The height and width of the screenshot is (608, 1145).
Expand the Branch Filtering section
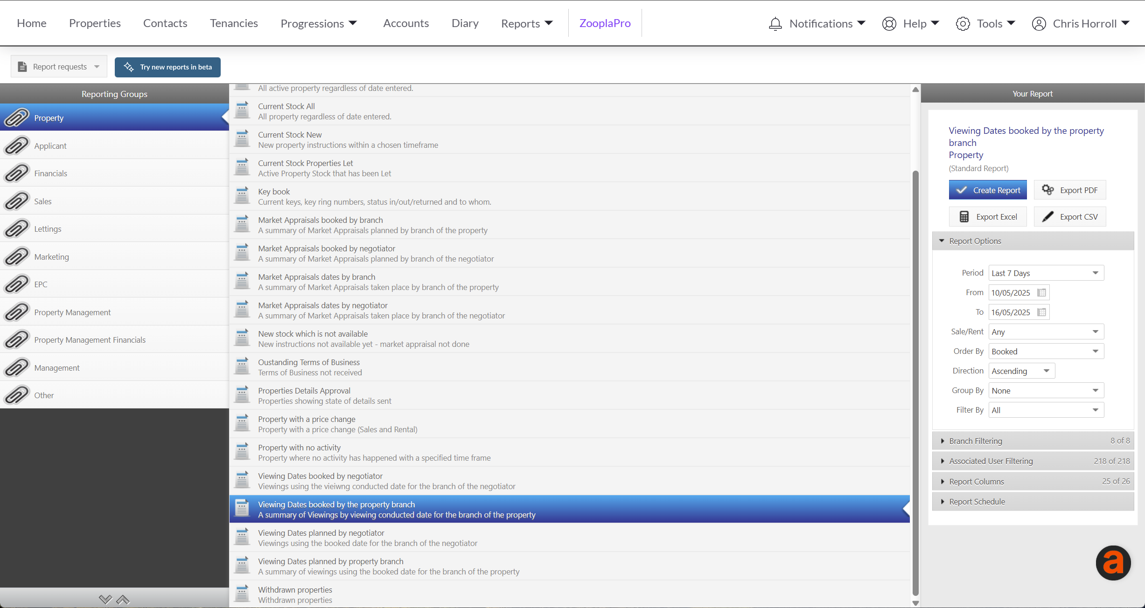pyautogui.click(x=1033, y=441)
